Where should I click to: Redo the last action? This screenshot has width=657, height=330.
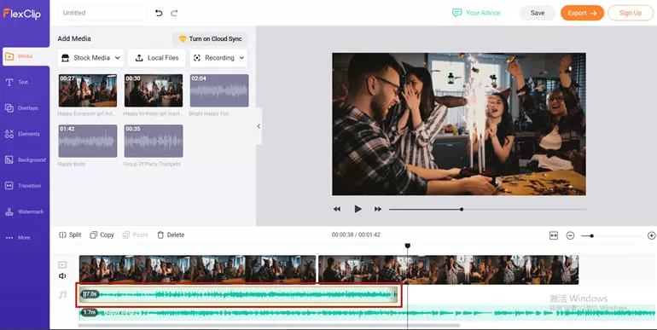point(174,13)
